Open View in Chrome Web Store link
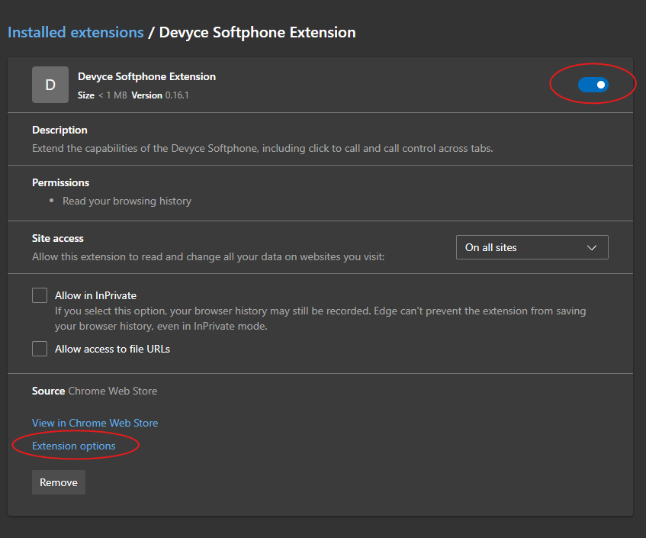 pos(95,423)
